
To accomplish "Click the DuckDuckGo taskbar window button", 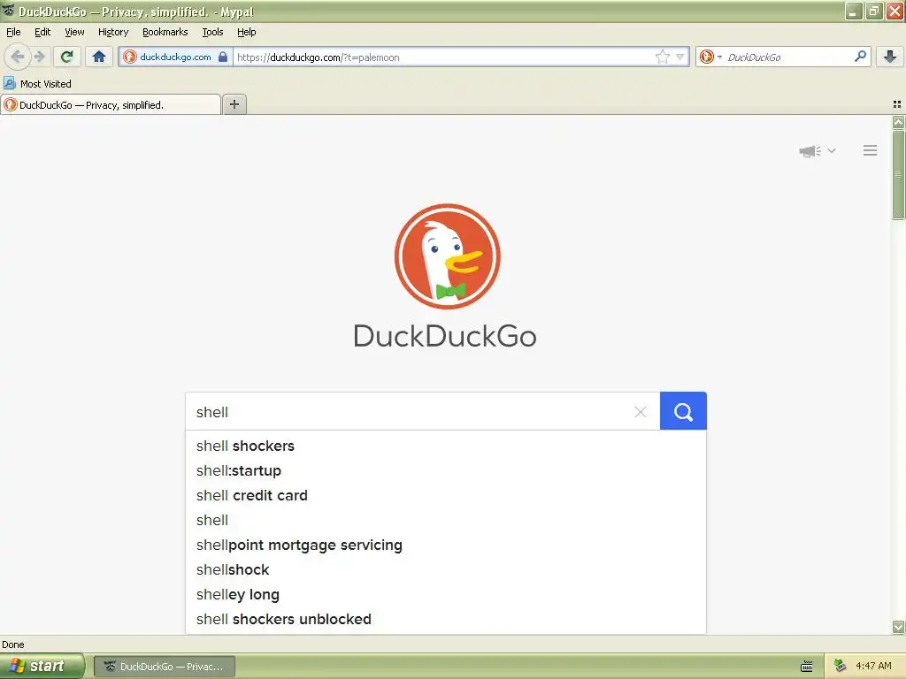I will coord(164,667).
